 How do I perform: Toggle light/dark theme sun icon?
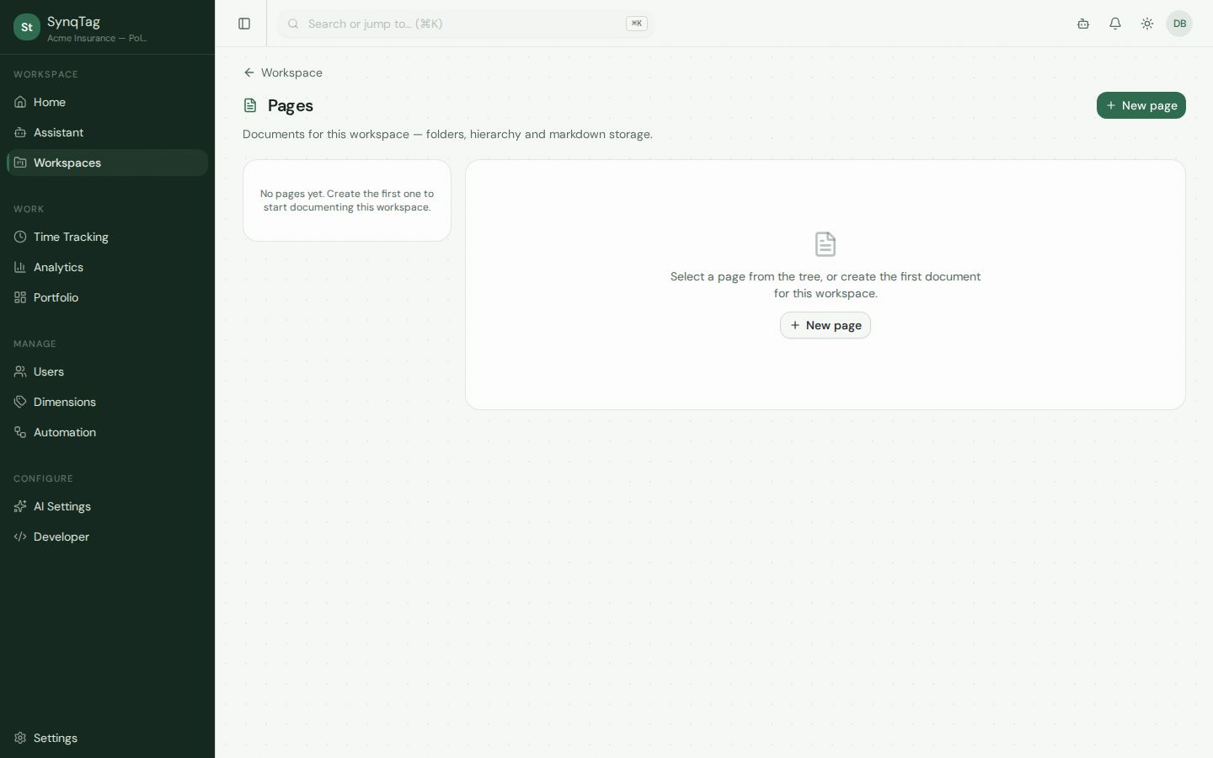[x=1147, y=24]
